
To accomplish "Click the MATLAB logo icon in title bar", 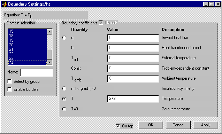I will click(4, 4).
